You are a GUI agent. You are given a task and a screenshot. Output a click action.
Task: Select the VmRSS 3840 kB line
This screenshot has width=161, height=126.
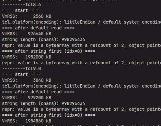point(27,80)
